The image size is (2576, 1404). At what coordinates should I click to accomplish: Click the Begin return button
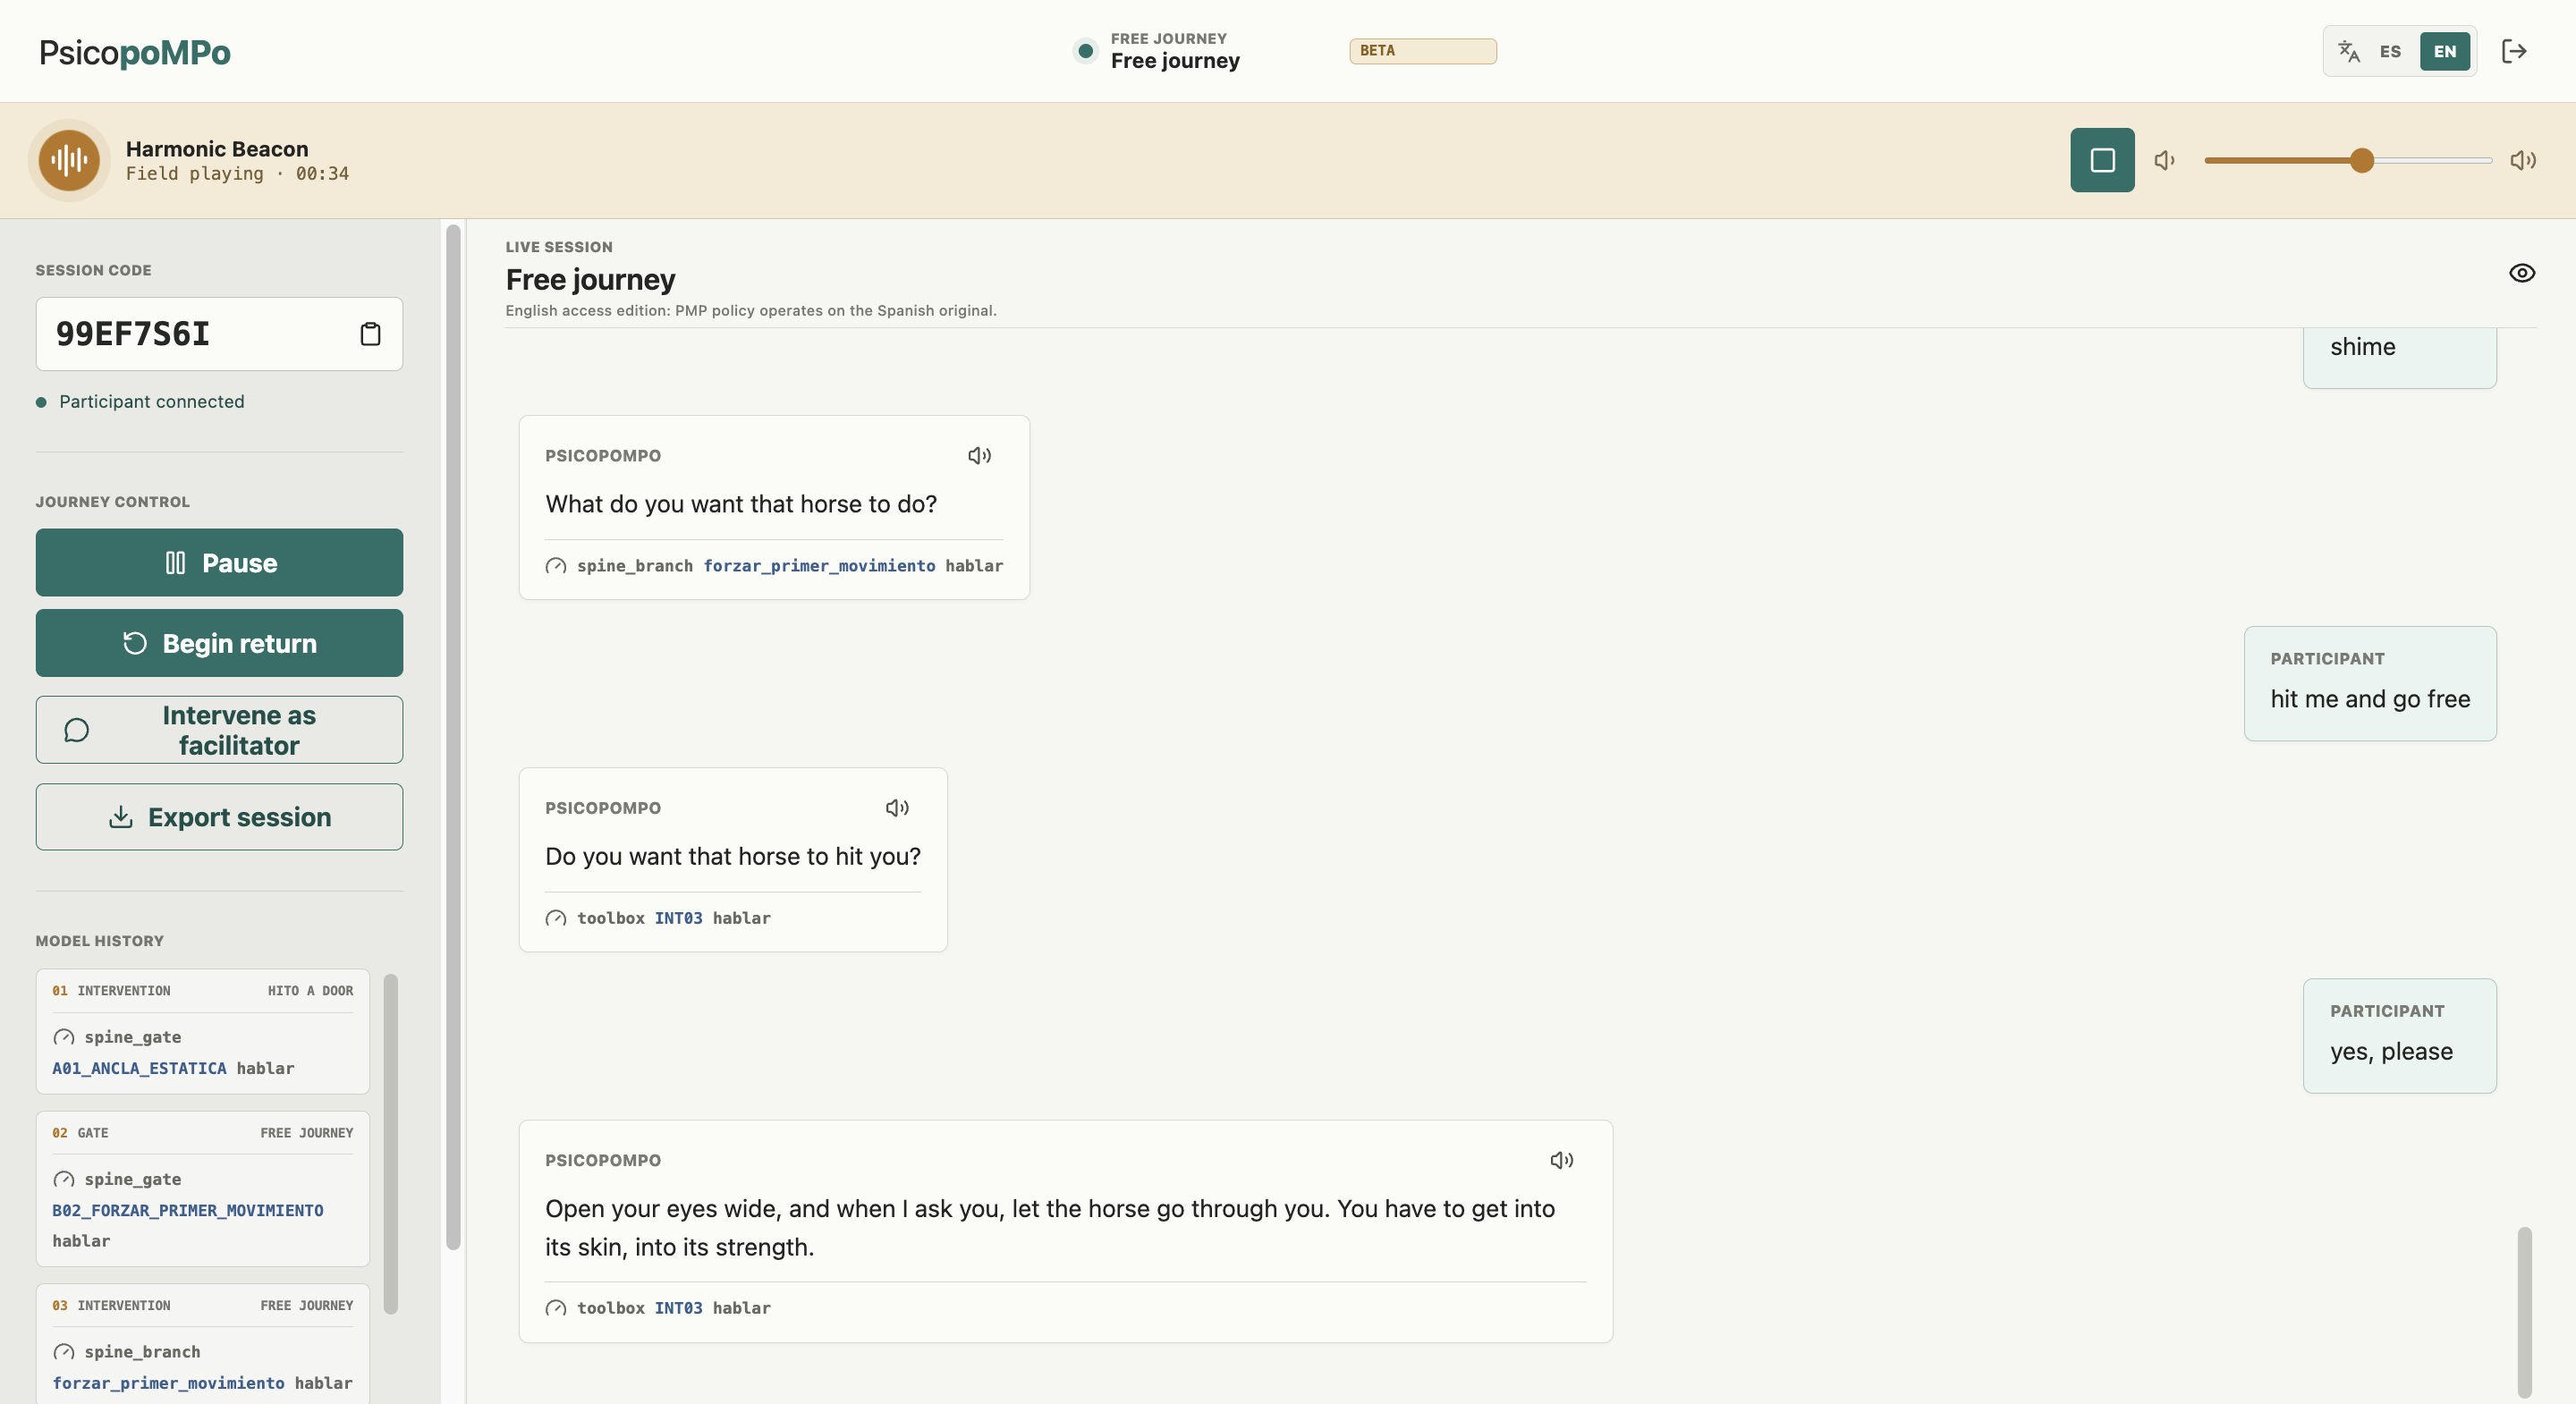pyautogui.click(x=219, y=643)
